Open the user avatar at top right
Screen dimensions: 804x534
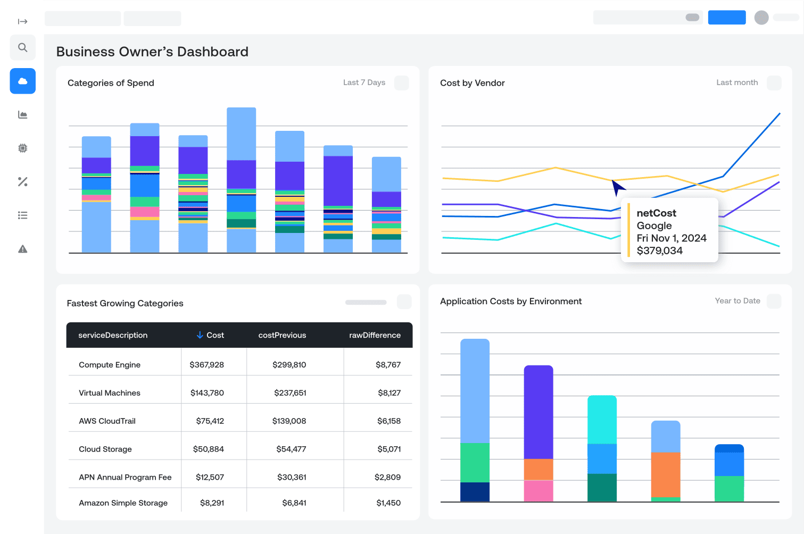coord(761,18)
